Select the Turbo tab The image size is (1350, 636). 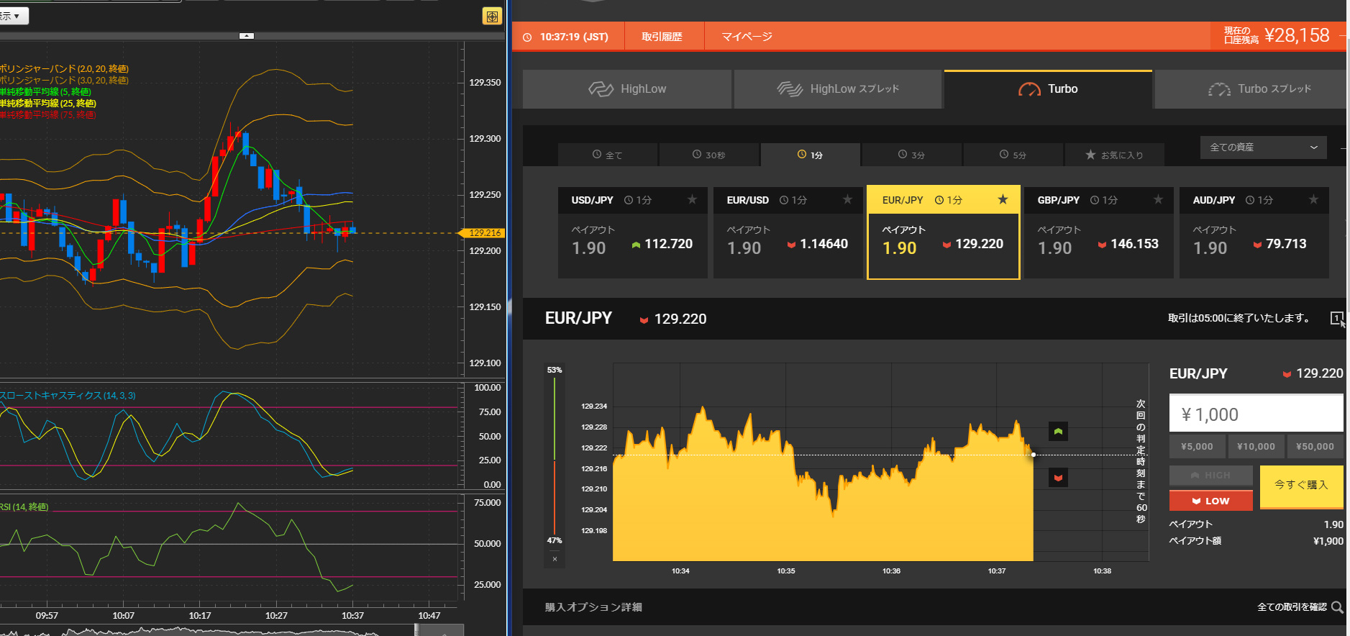pyautogui.click(x=1048, y=89)
